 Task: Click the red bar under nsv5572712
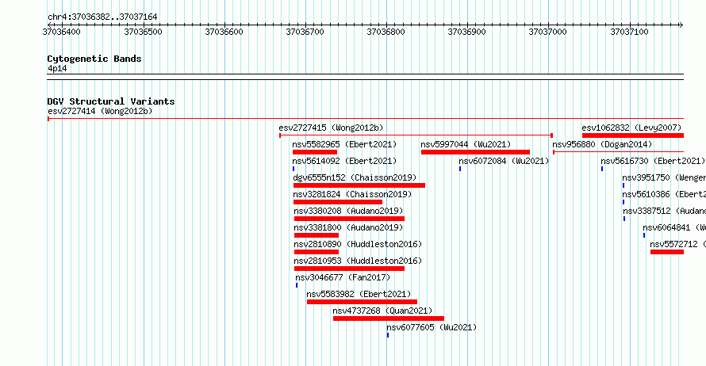tap(667, 252)
